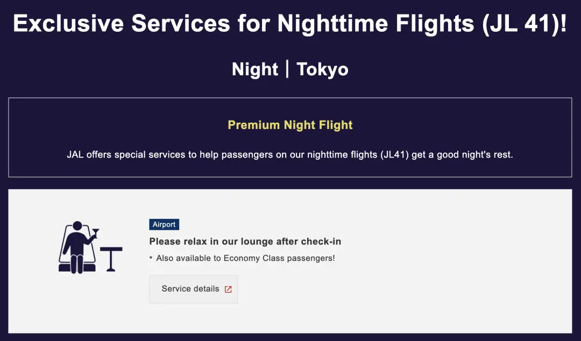Click the cocktail glass in the lounge icon

point(95,233)
